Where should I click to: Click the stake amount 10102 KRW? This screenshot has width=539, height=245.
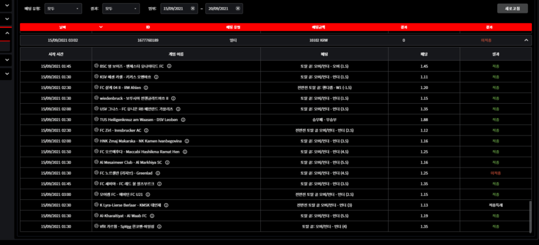[319, 41]
